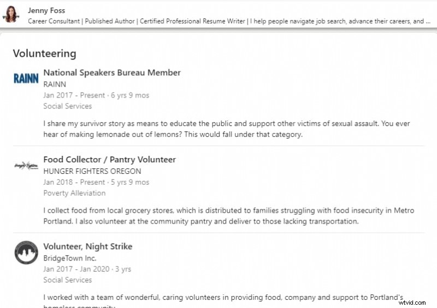Click the grocery store food collection description
437x308 pixels.
(228, 216)
